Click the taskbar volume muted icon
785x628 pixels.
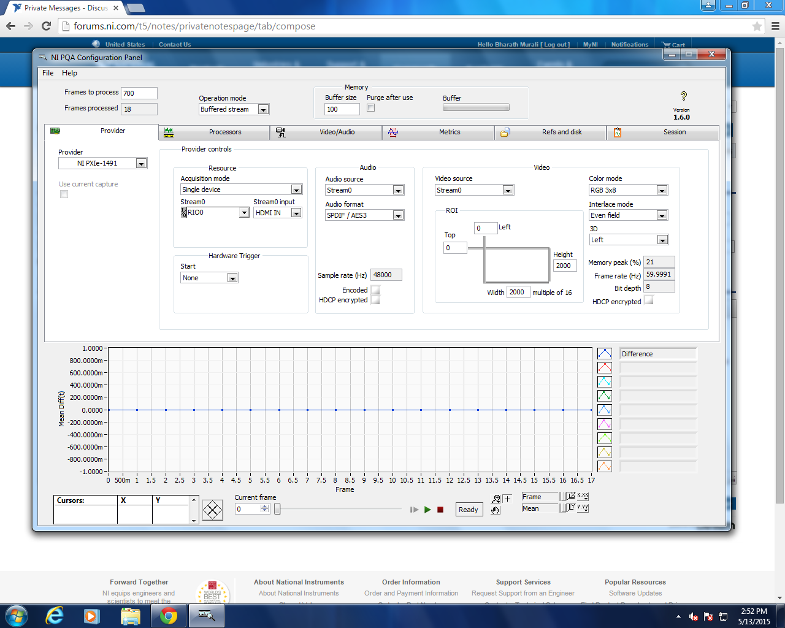coord(694,616)
